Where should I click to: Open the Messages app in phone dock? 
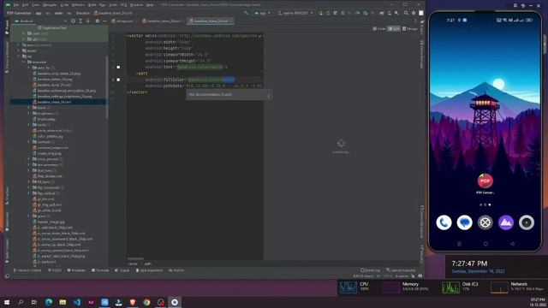[464, 222]
